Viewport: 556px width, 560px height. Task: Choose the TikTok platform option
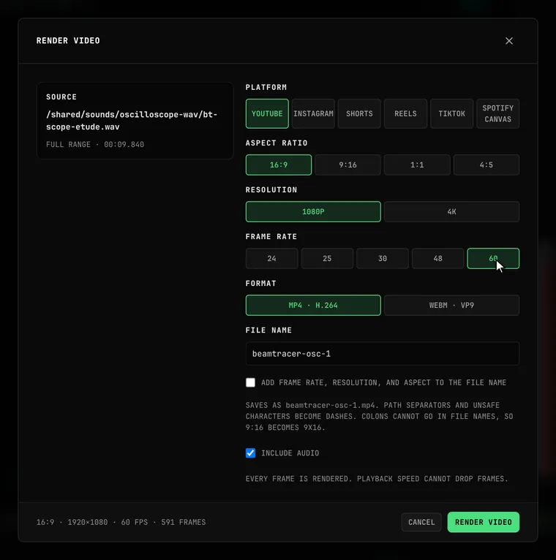point(451,113)
